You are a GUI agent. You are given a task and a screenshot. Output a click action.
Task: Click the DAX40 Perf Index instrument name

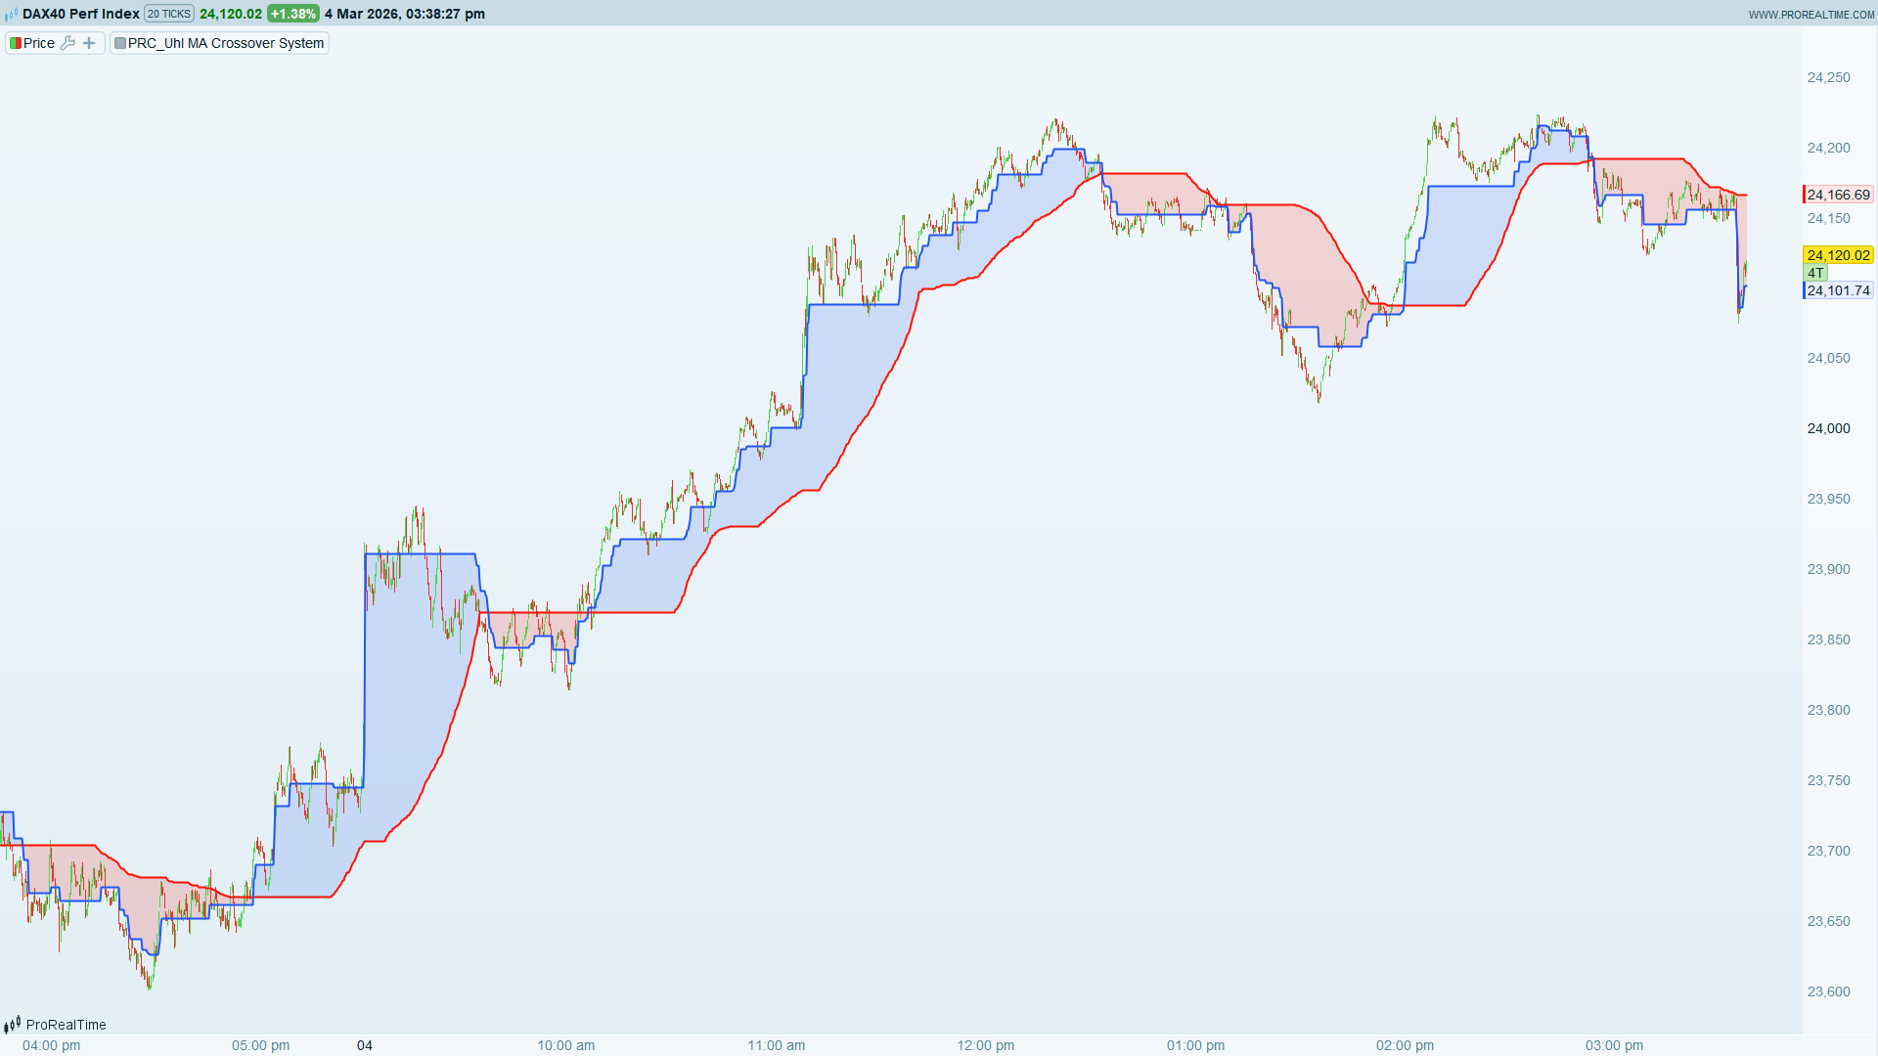click(81, 14)
